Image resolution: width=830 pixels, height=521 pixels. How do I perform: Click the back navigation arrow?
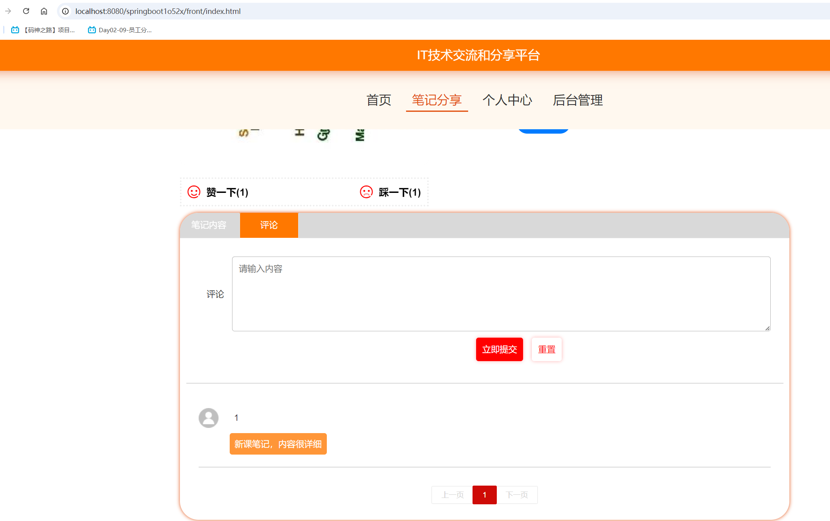pos(8,11)
